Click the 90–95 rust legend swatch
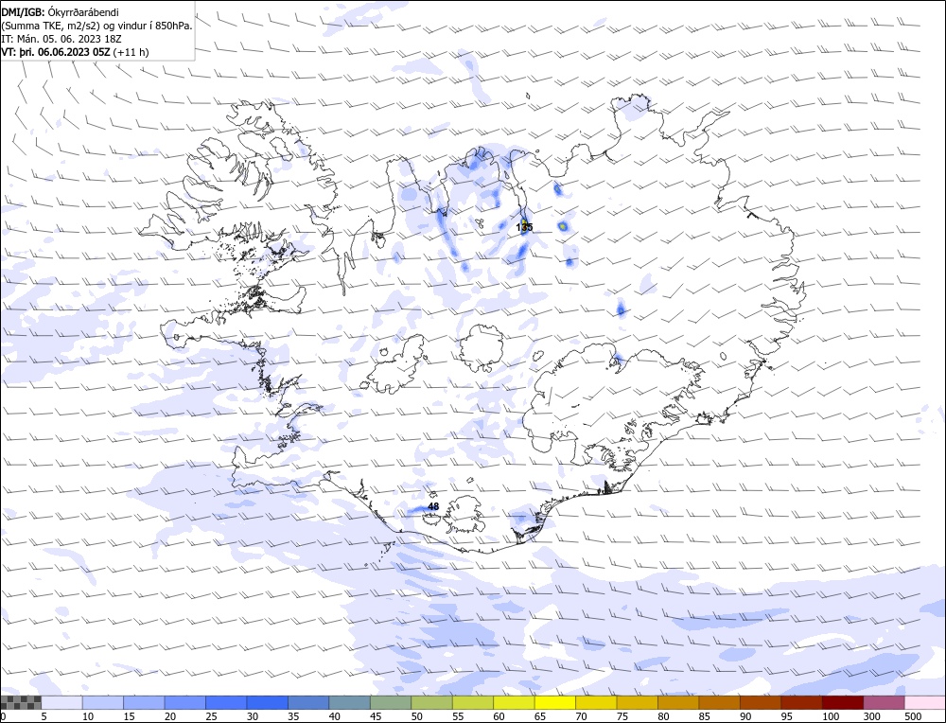The width and height of the screenshot is (946, 723). (x=761, y=702)
